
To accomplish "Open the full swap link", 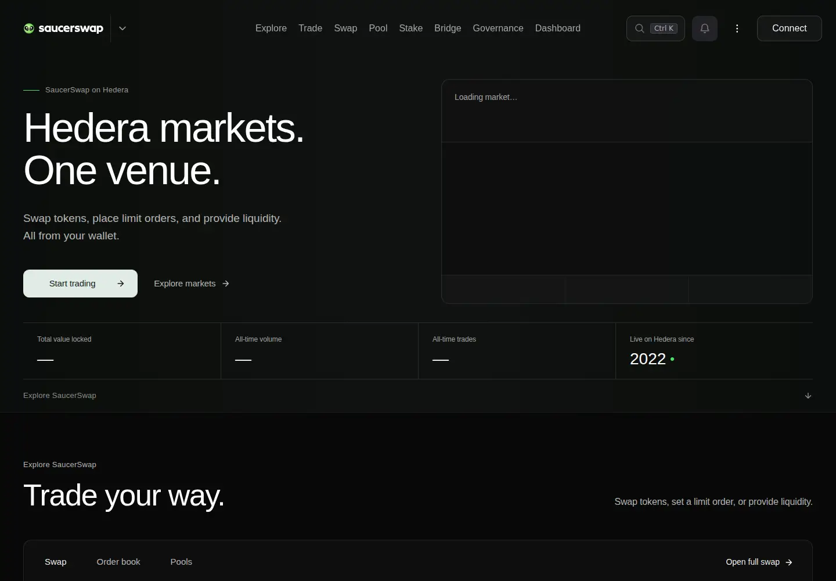I will coord(759,562).
